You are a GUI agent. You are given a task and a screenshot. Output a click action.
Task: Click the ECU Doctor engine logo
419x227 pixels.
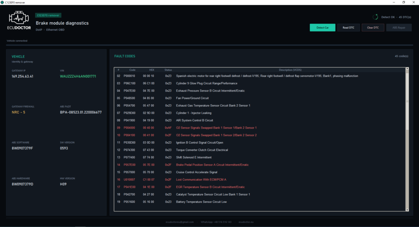pos(19,20)
